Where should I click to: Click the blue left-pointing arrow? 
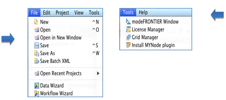(217, 15)
